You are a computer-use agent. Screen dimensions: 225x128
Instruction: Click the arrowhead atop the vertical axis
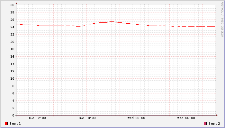click(x=16, y=3)
